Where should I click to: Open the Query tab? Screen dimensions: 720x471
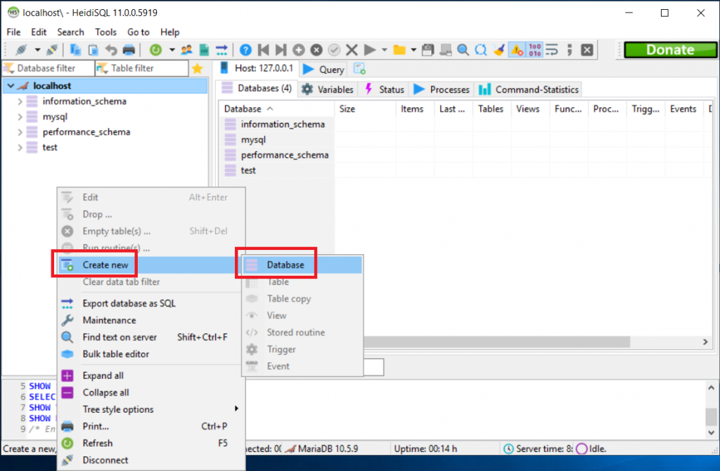click(323, 69)
